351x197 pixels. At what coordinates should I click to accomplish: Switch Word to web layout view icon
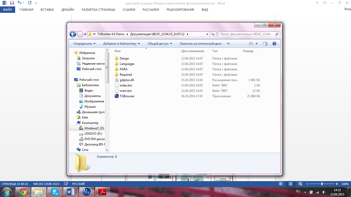300,184
